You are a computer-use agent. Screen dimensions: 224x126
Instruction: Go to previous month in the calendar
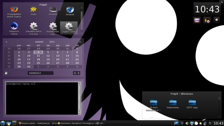point(6,42)
